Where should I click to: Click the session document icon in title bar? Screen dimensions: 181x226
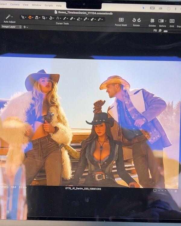(56, 12)
